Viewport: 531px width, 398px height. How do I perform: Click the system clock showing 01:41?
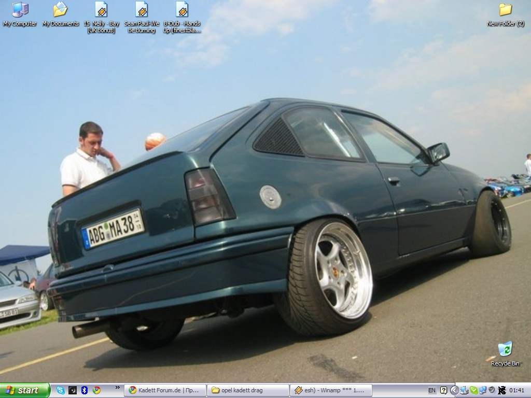pos(517,390)
